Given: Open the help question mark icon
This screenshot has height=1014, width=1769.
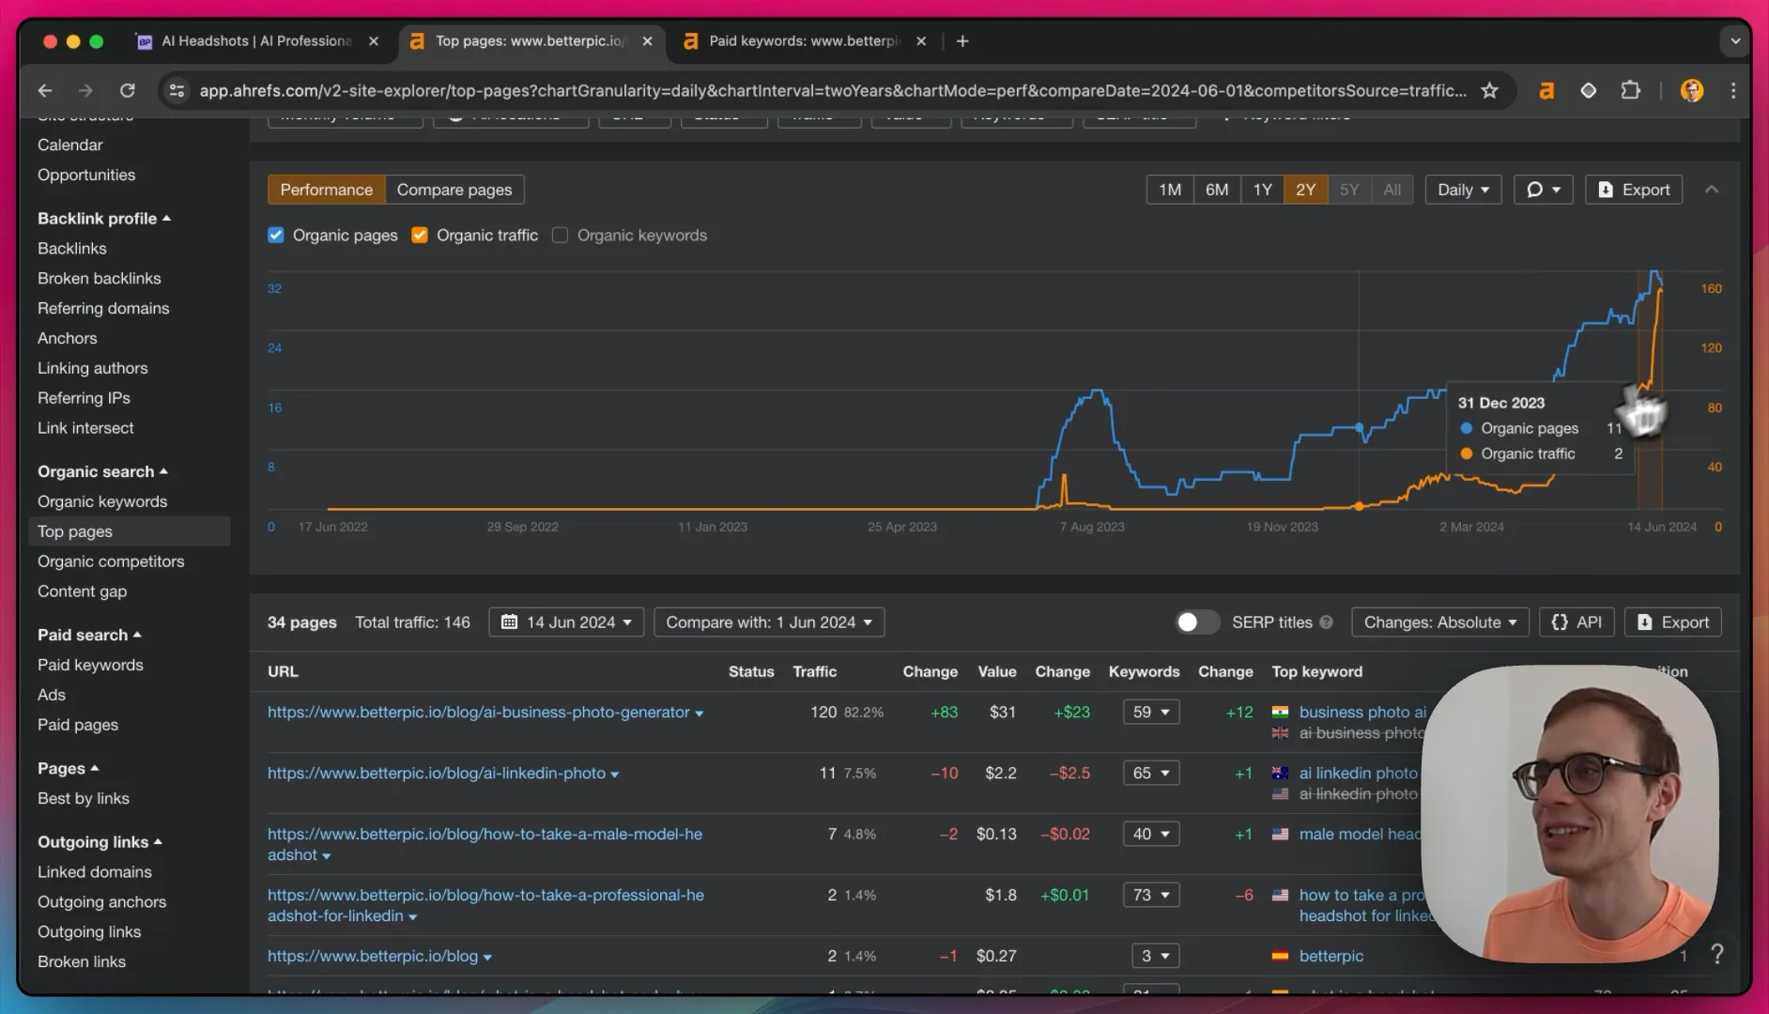Looking at the screenshot, I should (x=1716, y=954).
